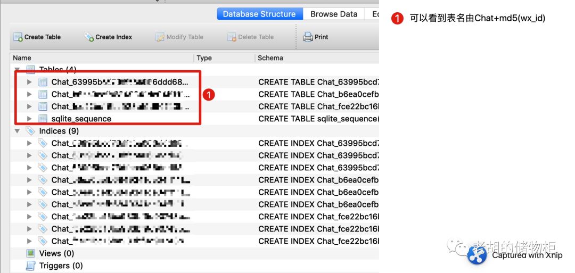Open the Database Structure tab
This screenshot has width=575, height=273.
[x=260, y=14]
